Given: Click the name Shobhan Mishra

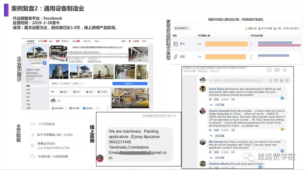Looking at the screenshot, I should pos(220,164).
